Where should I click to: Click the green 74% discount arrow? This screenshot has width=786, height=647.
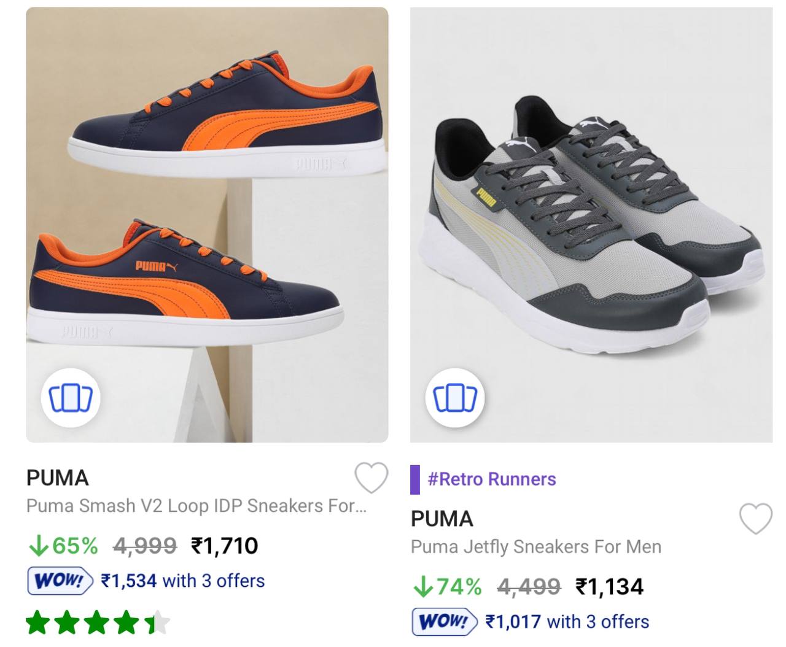click(422, 587)
